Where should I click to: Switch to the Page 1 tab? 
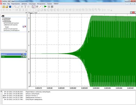tap(31, 13)
